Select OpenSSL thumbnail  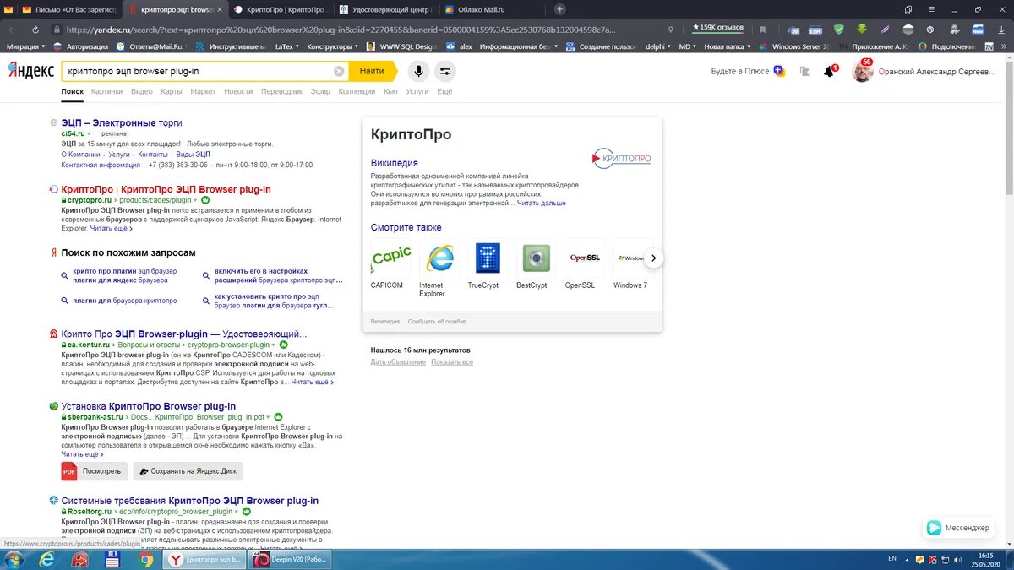584,258
